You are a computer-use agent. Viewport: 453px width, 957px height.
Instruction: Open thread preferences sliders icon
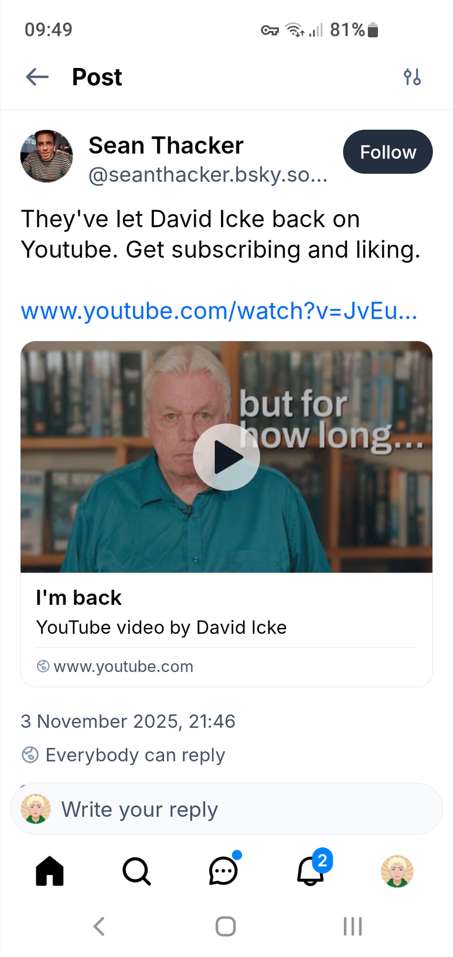point(412,77)
